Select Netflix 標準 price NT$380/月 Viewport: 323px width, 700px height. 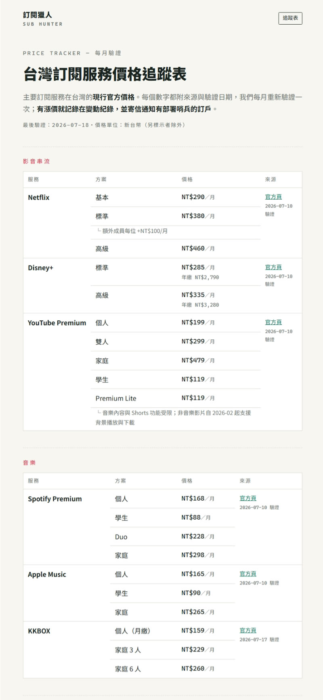[x=198, y=216]
